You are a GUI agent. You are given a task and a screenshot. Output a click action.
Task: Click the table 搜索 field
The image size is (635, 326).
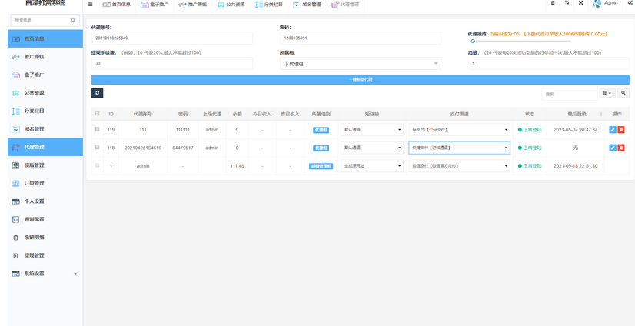click(x=570, y=94)
